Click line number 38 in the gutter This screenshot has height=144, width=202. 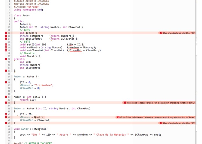(x=9, y=108)
